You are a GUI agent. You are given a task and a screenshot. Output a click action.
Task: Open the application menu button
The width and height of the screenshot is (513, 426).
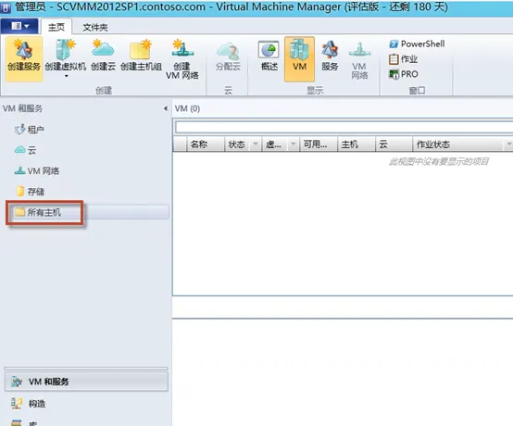pyautogui.click(x=19, y=26)
